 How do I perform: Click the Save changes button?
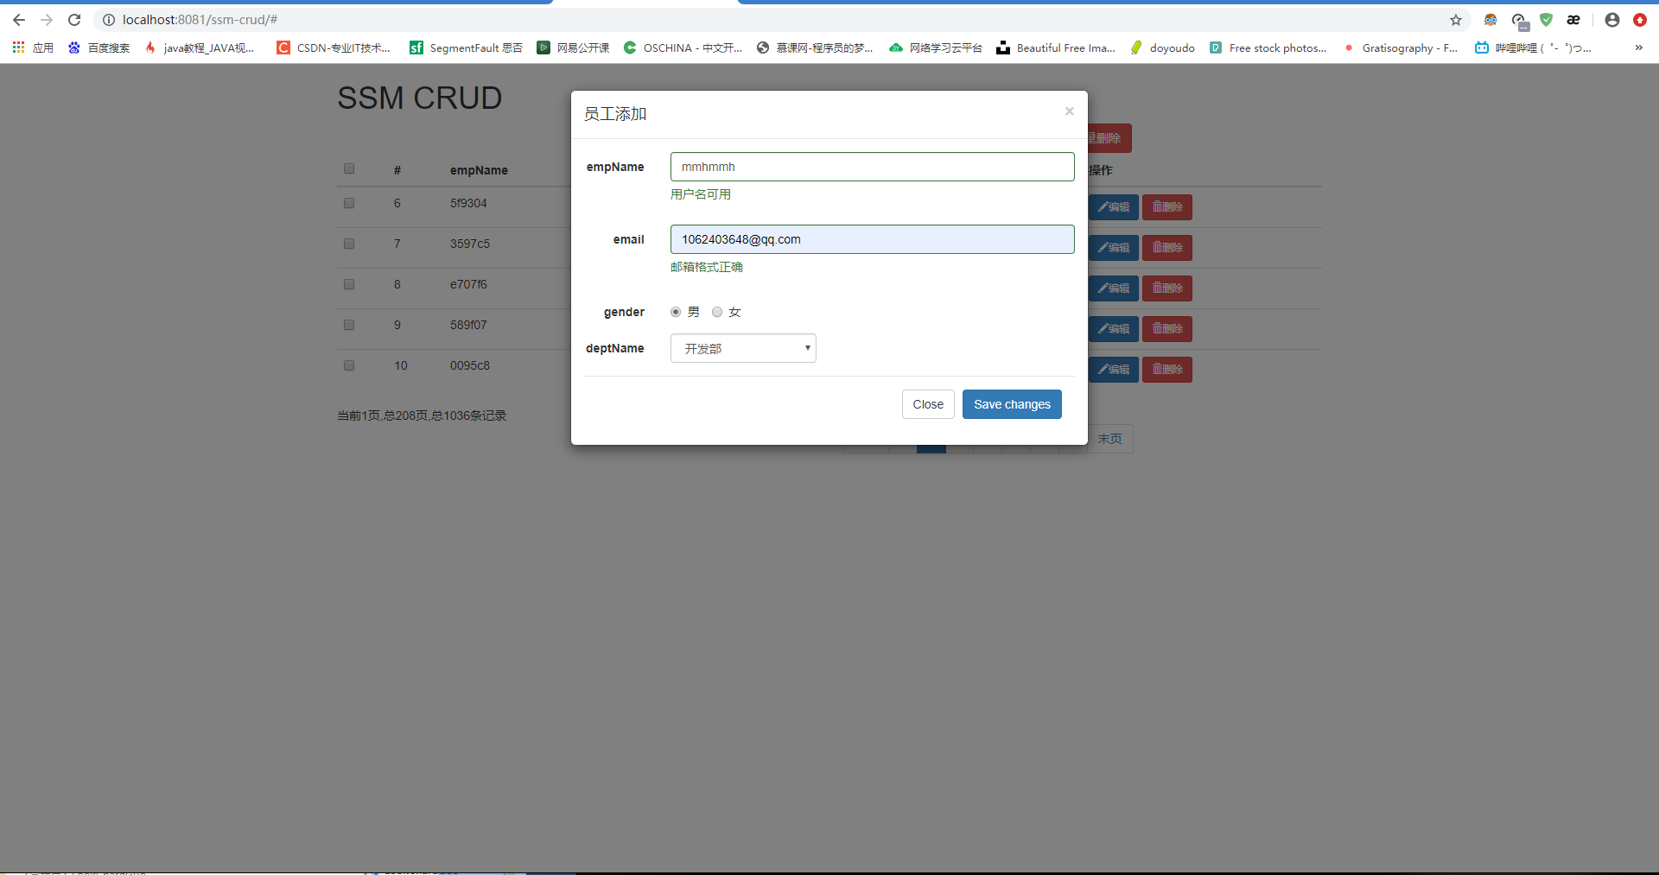click(1011, 403)
